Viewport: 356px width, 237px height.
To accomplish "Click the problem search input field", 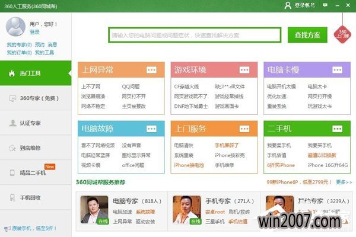I will tap(195, 35).
